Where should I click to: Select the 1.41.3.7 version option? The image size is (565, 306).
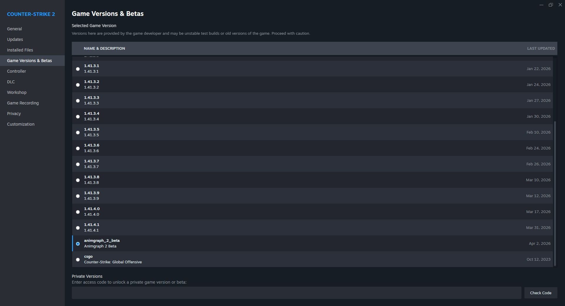click(x=78, y=164)
